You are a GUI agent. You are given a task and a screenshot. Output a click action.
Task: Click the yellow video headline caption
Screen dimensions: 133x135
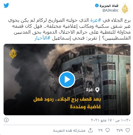coord(67,103)
